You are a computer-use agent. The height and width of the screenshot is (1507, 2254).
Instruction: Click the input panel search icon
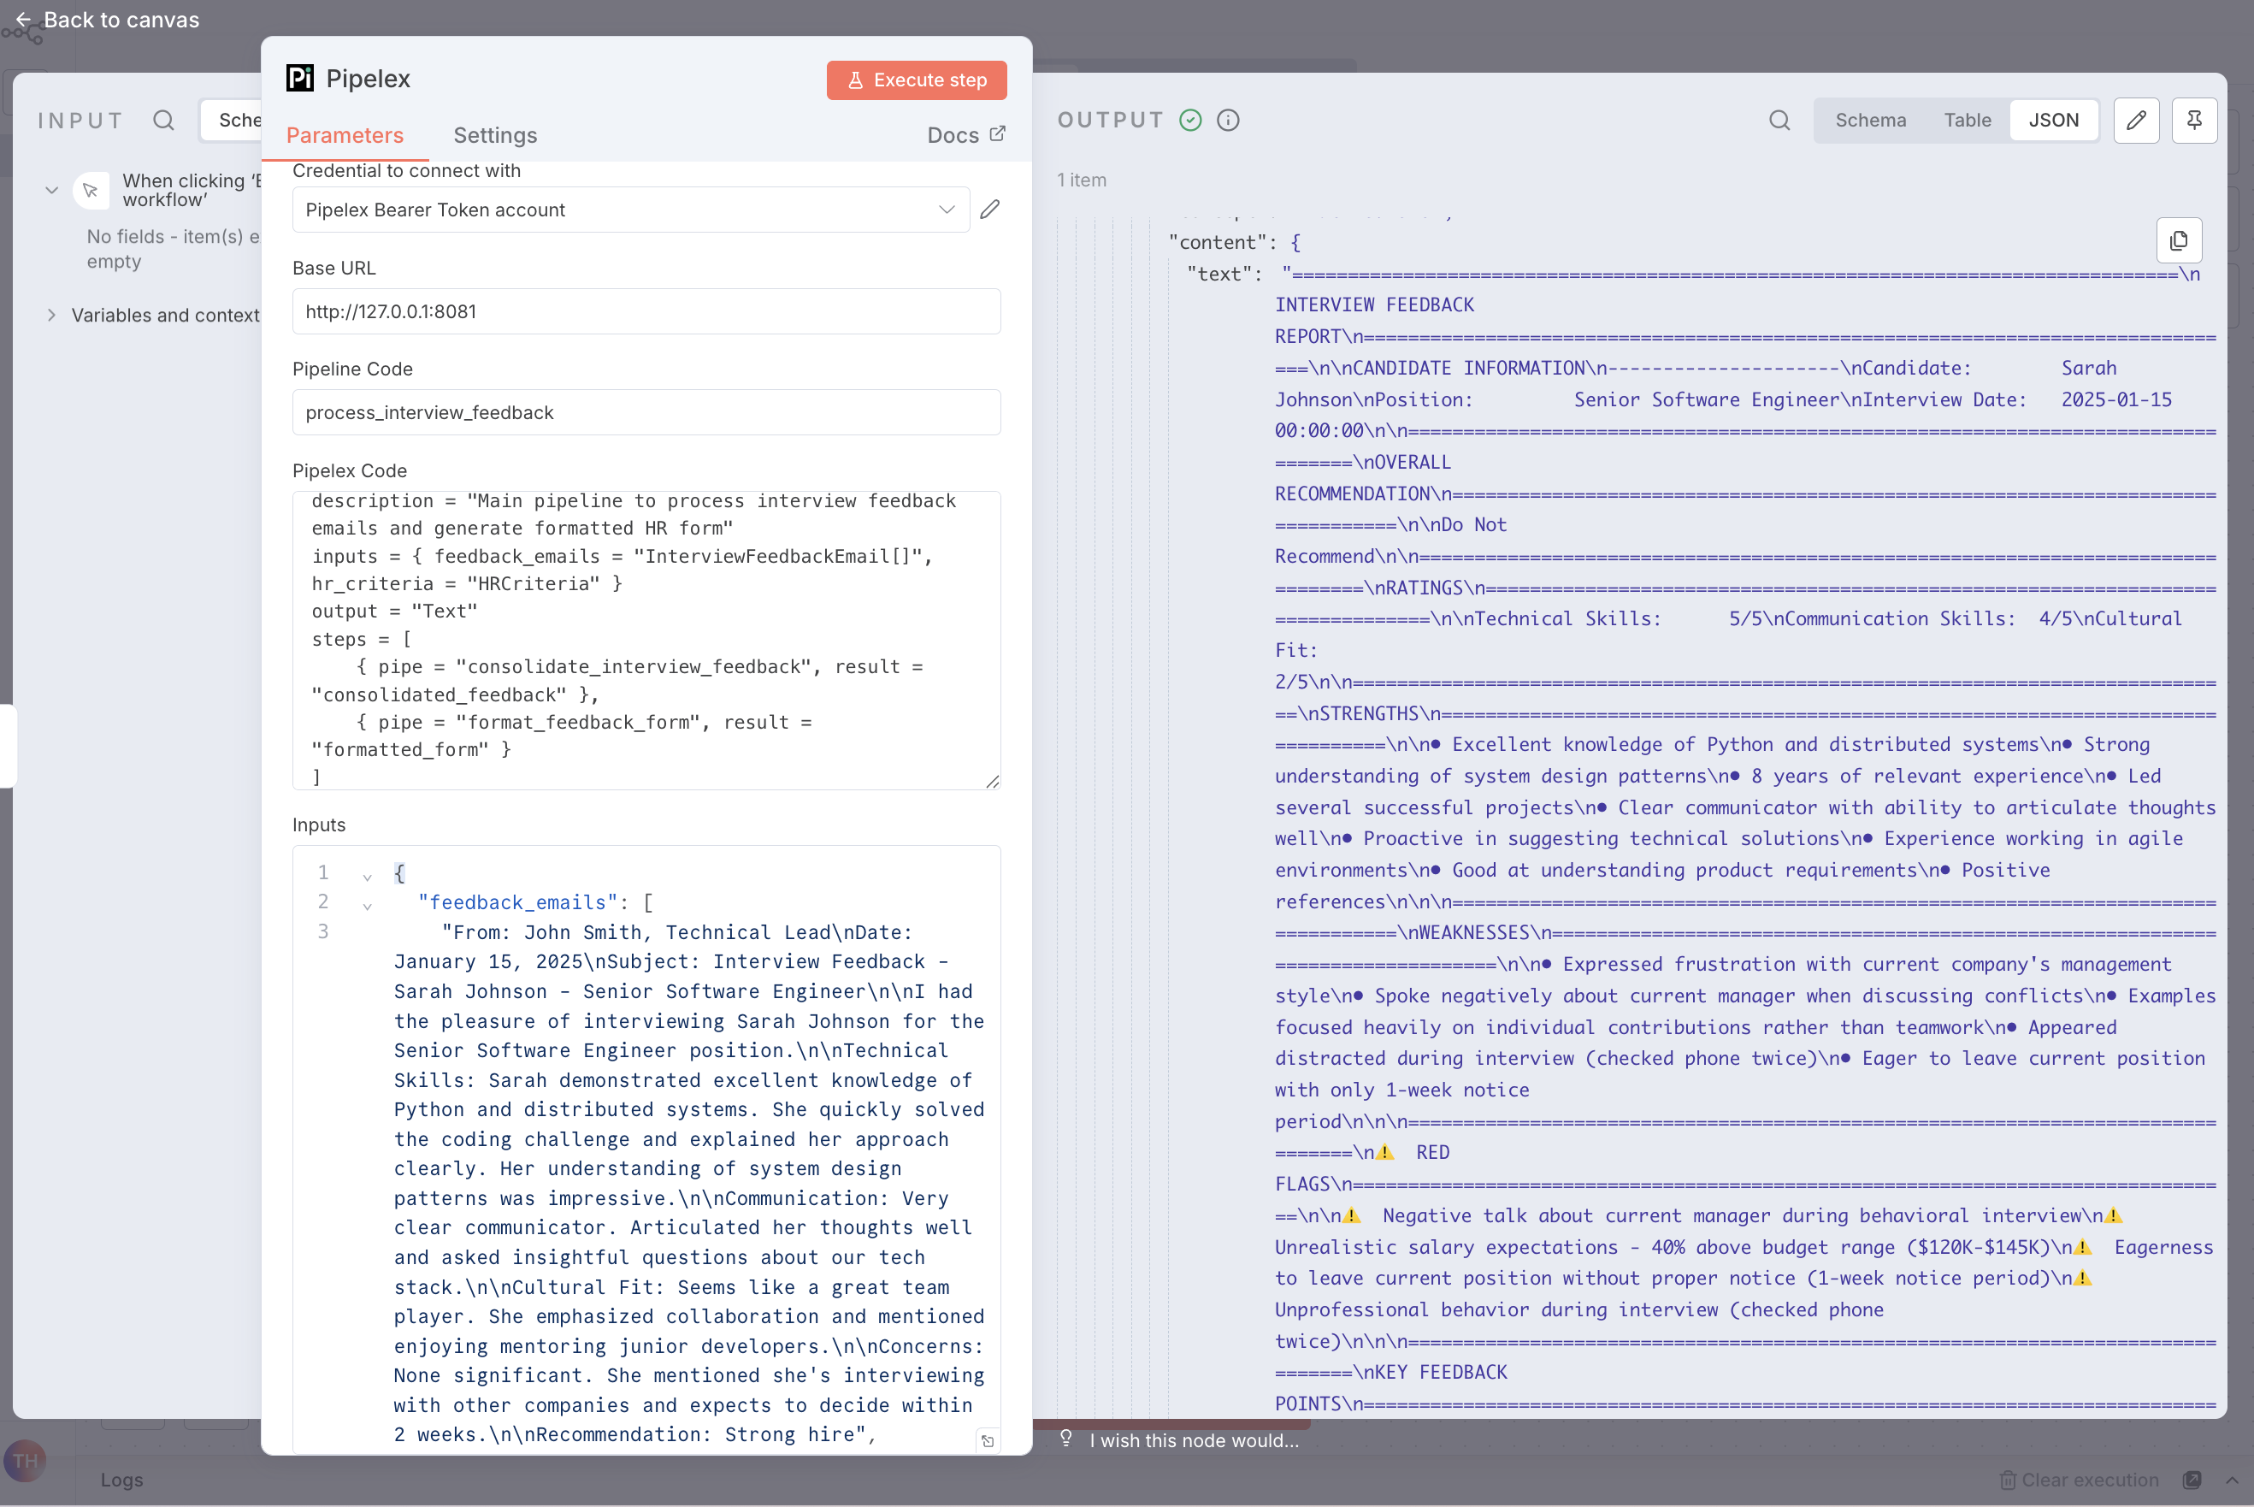[x=163, y=120]
